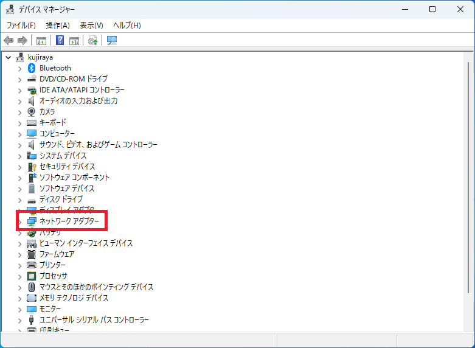The width and height of the screenshot is (475, 348).
Task: Click the USB コントローラー plug icon
Action: pyautogui.click(x=31, y=320)
